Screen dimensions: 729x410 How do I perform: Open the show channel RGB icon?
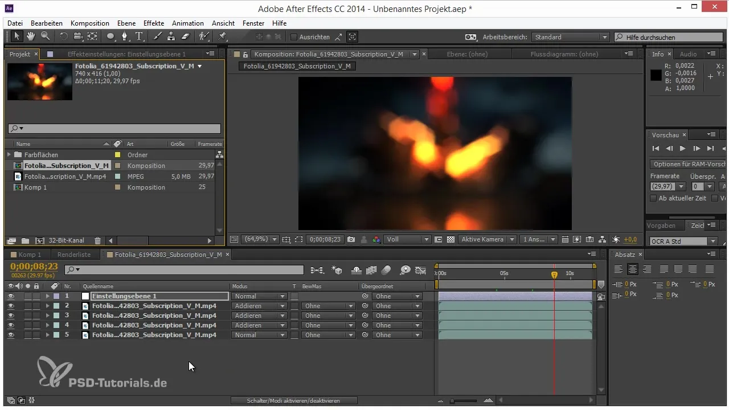pos(376,240)
